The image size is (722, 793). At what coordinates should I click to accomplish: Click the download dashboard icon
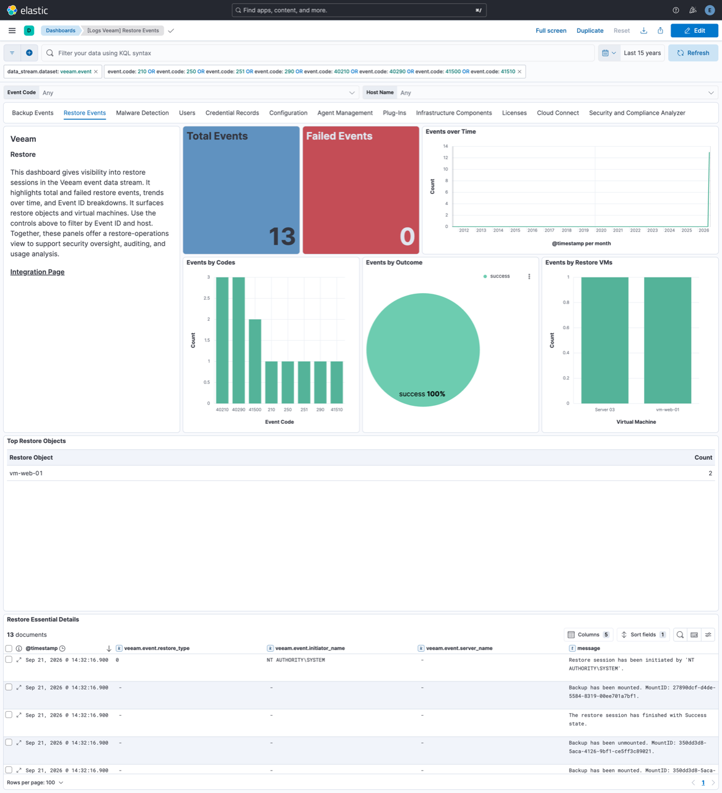[644, 30]
